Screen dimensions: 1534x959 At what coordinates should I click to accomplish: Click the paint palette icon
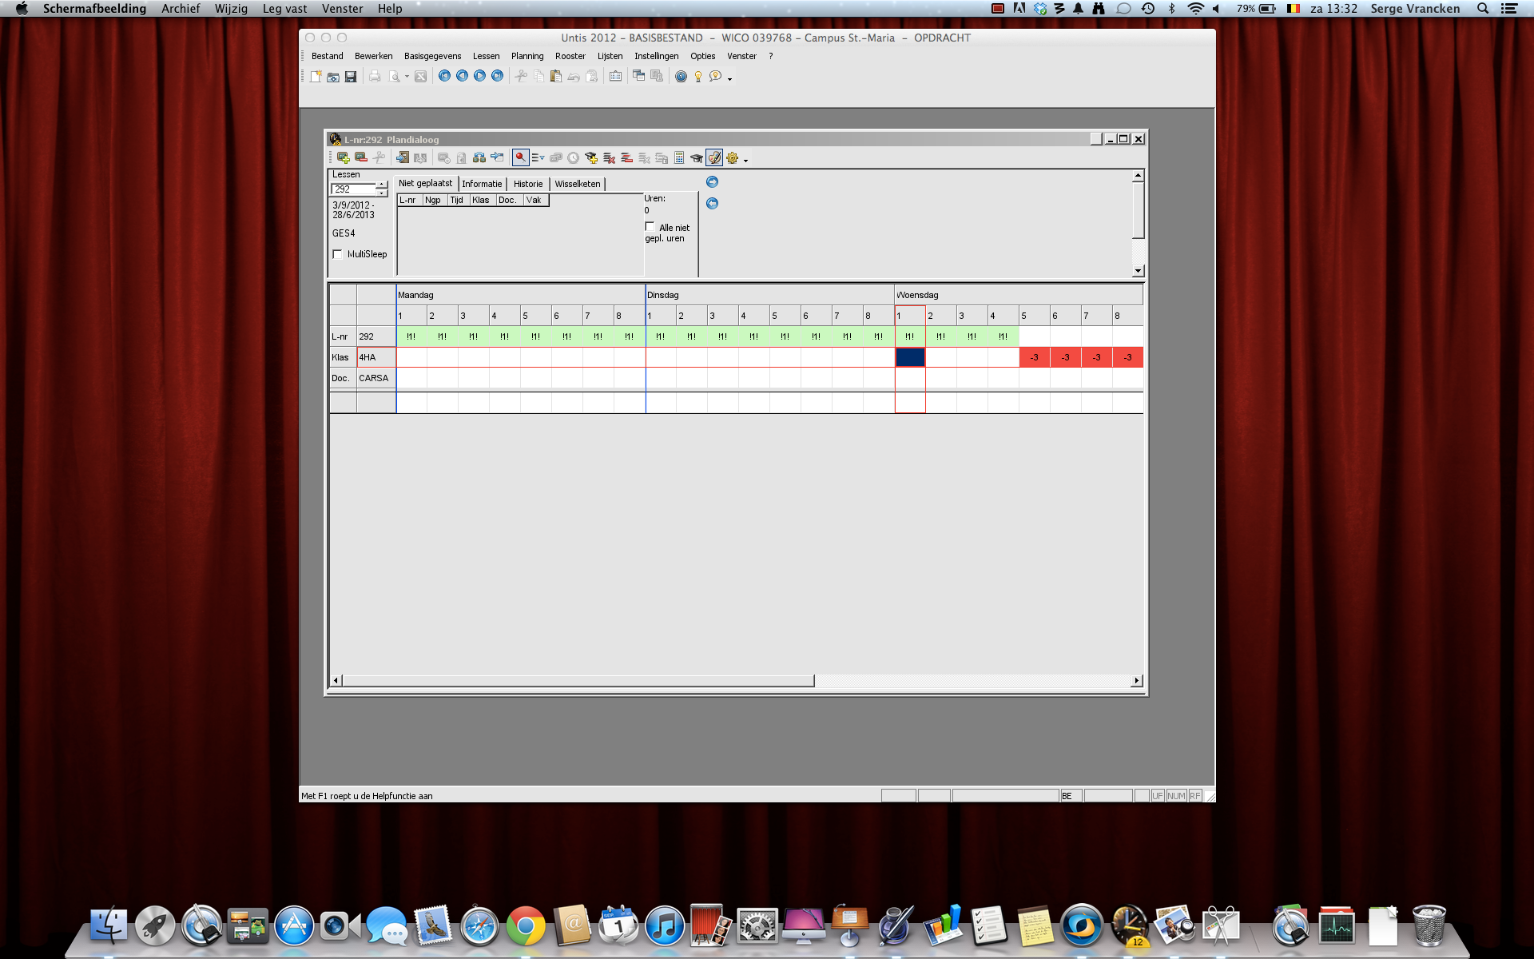click(714, 158)
